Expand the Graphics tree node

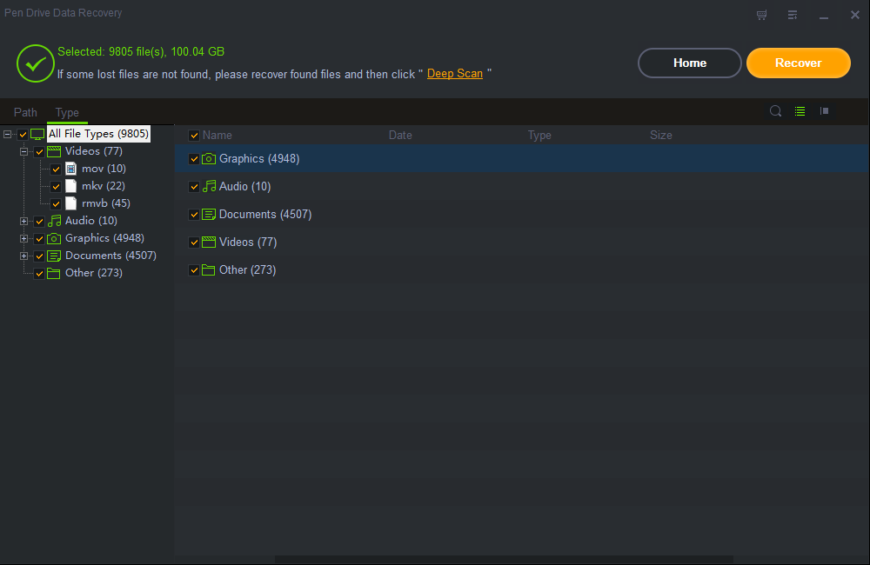24,238
